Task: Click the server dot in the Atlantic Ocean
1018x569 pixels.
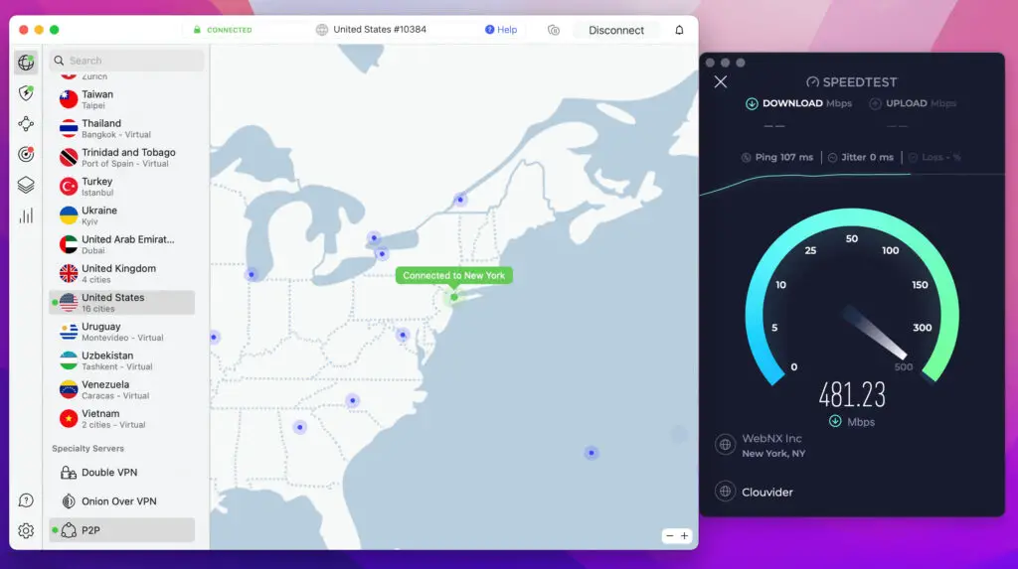Action: 591,453
